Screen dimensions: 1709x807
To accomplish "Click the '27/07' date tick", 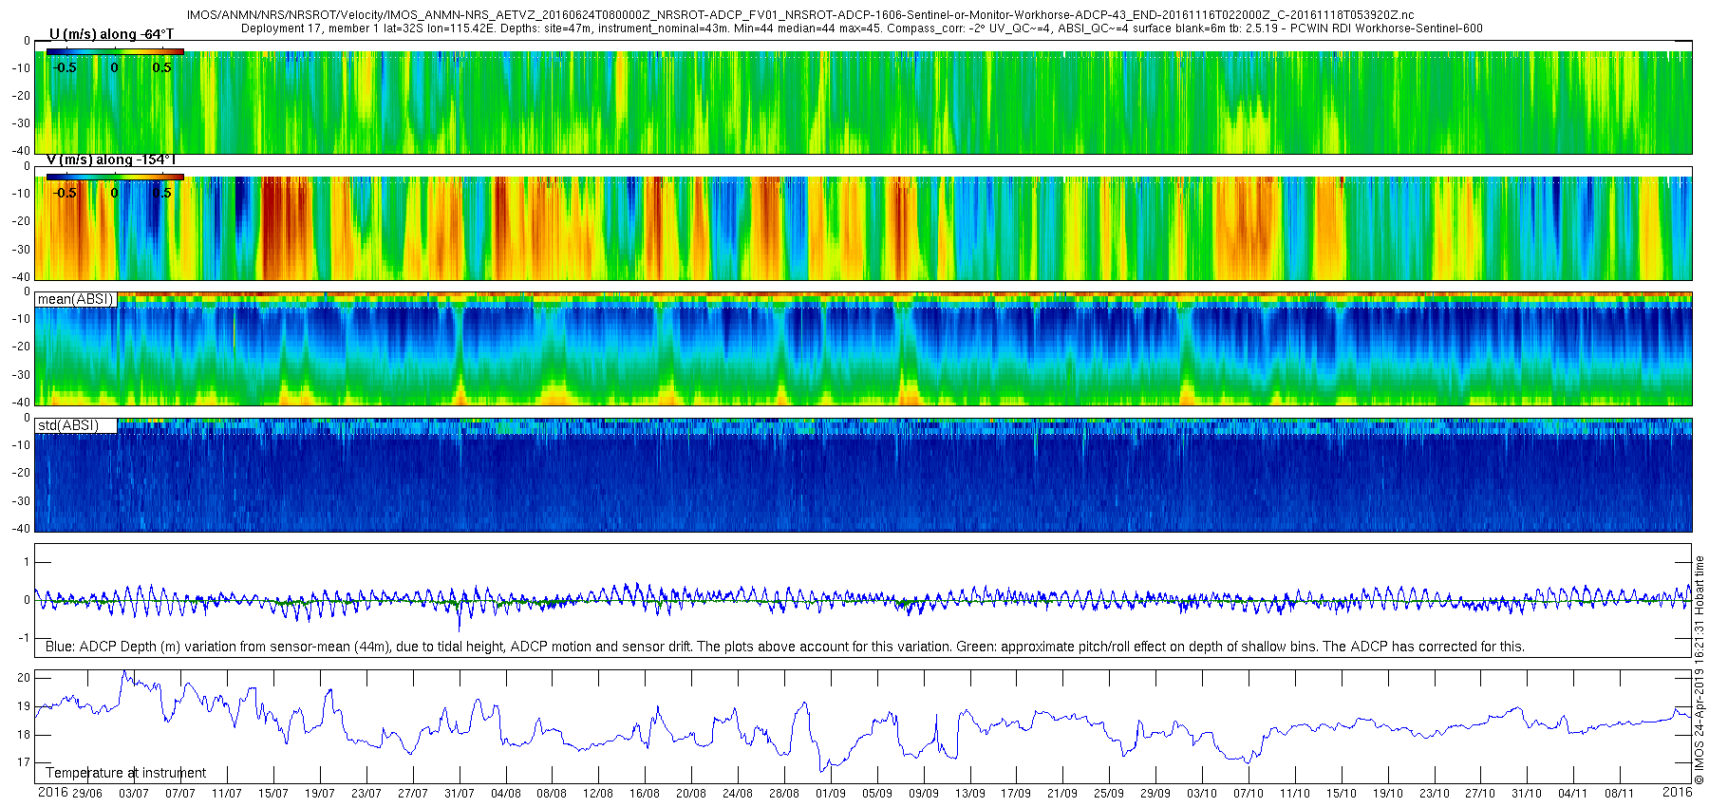I will (x=412, y=794).
